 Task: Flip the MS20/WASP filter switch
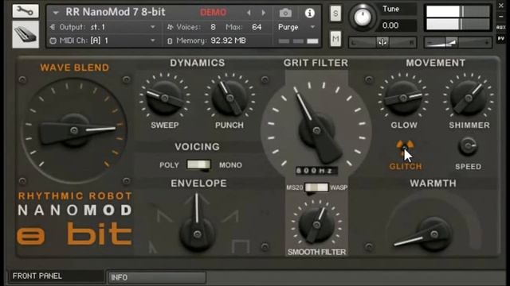pyautogui.click(x=316, y=187)
